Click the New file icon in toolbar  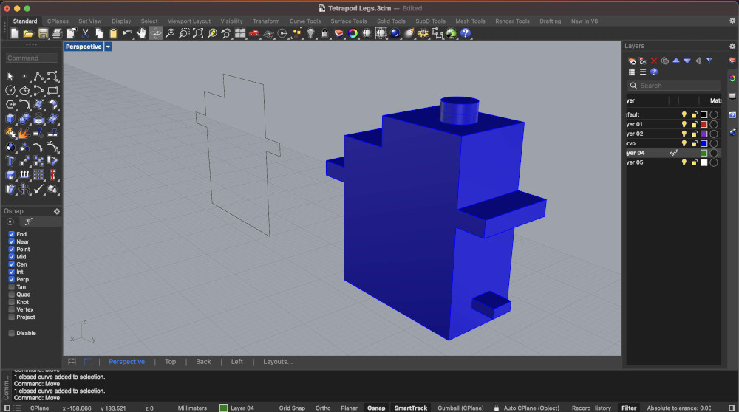tap(15, 33)
